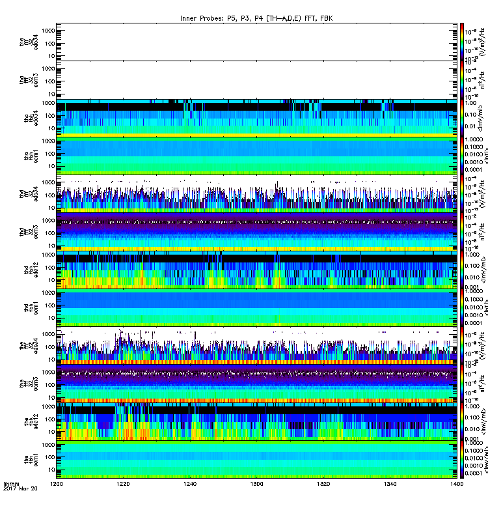Screen dimensions: 488x521
Task: Select the "the fff 32 scm3" panel label
Action: (x=29, y=384)
